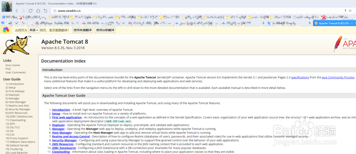Open sidebar item 20) Load Balancer

16,153
